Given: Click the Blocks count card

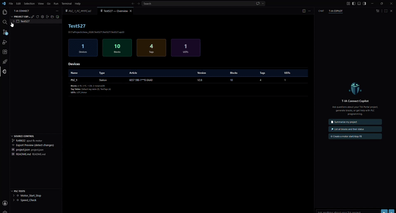Looking at the screenshot, I should point(117,48).
